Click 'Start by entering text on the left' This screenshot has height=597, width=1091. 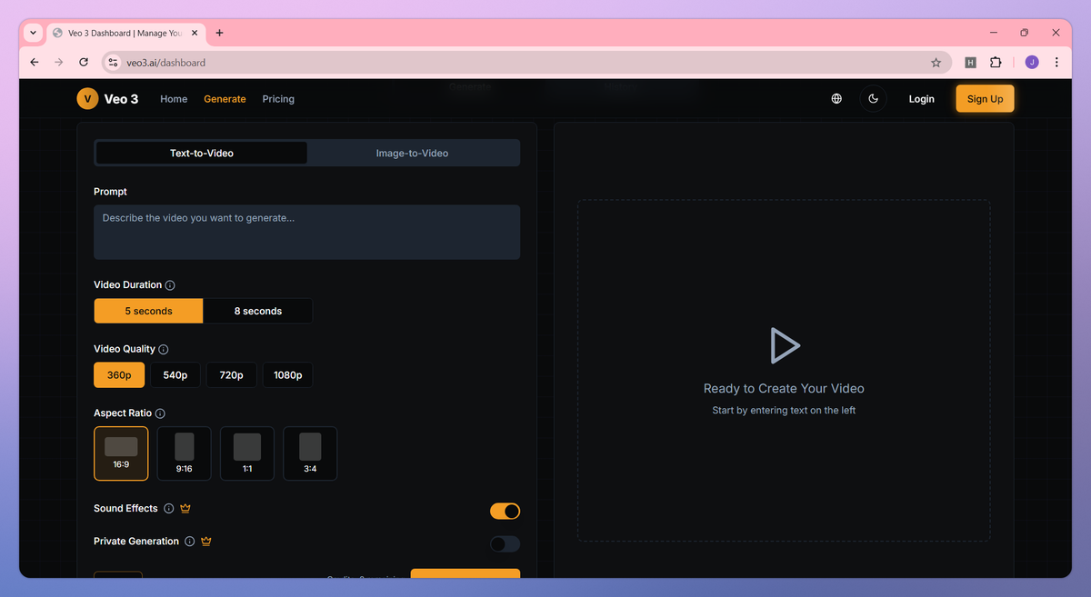pos(784,411)
